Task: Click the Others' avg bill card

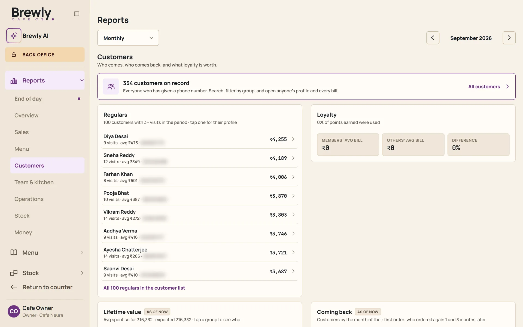Action: [x=413, y=145]
